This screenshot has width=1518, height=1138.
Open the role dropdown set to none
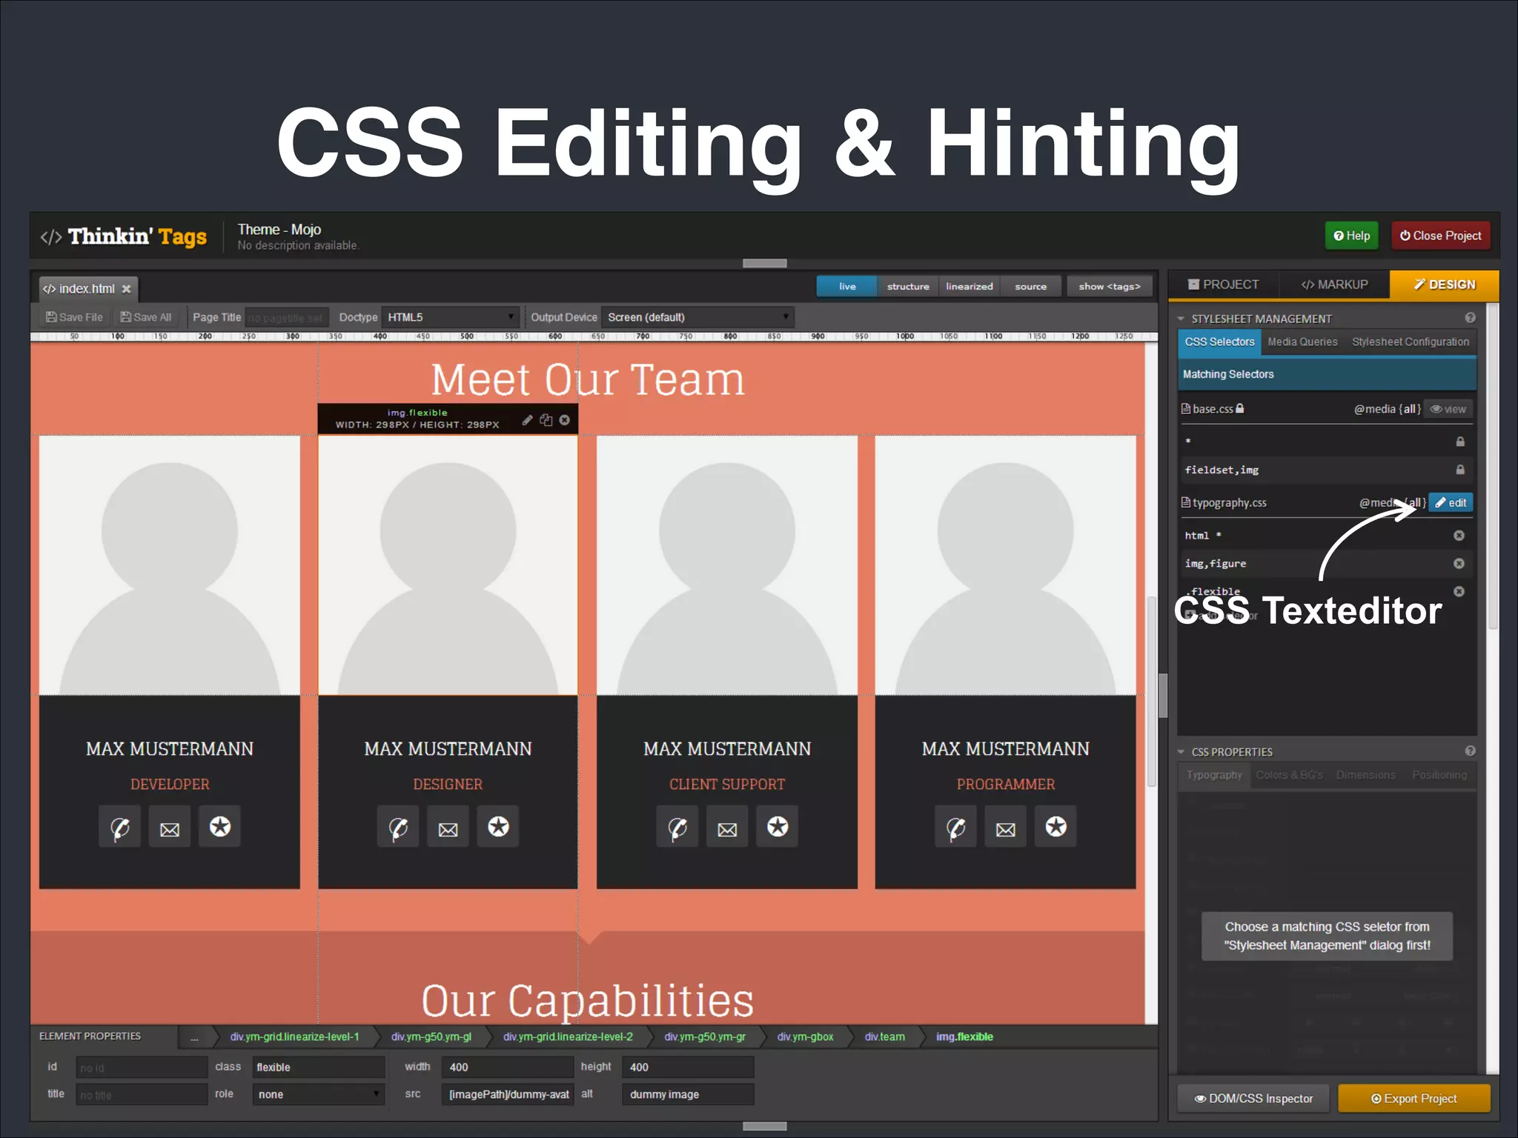(318, 1094)
